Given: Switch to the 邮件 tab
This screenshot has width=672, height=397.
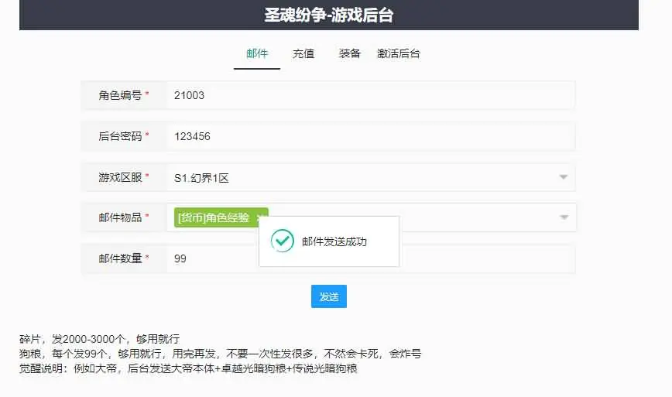Looking at the screenshot, I should point(257,53).
